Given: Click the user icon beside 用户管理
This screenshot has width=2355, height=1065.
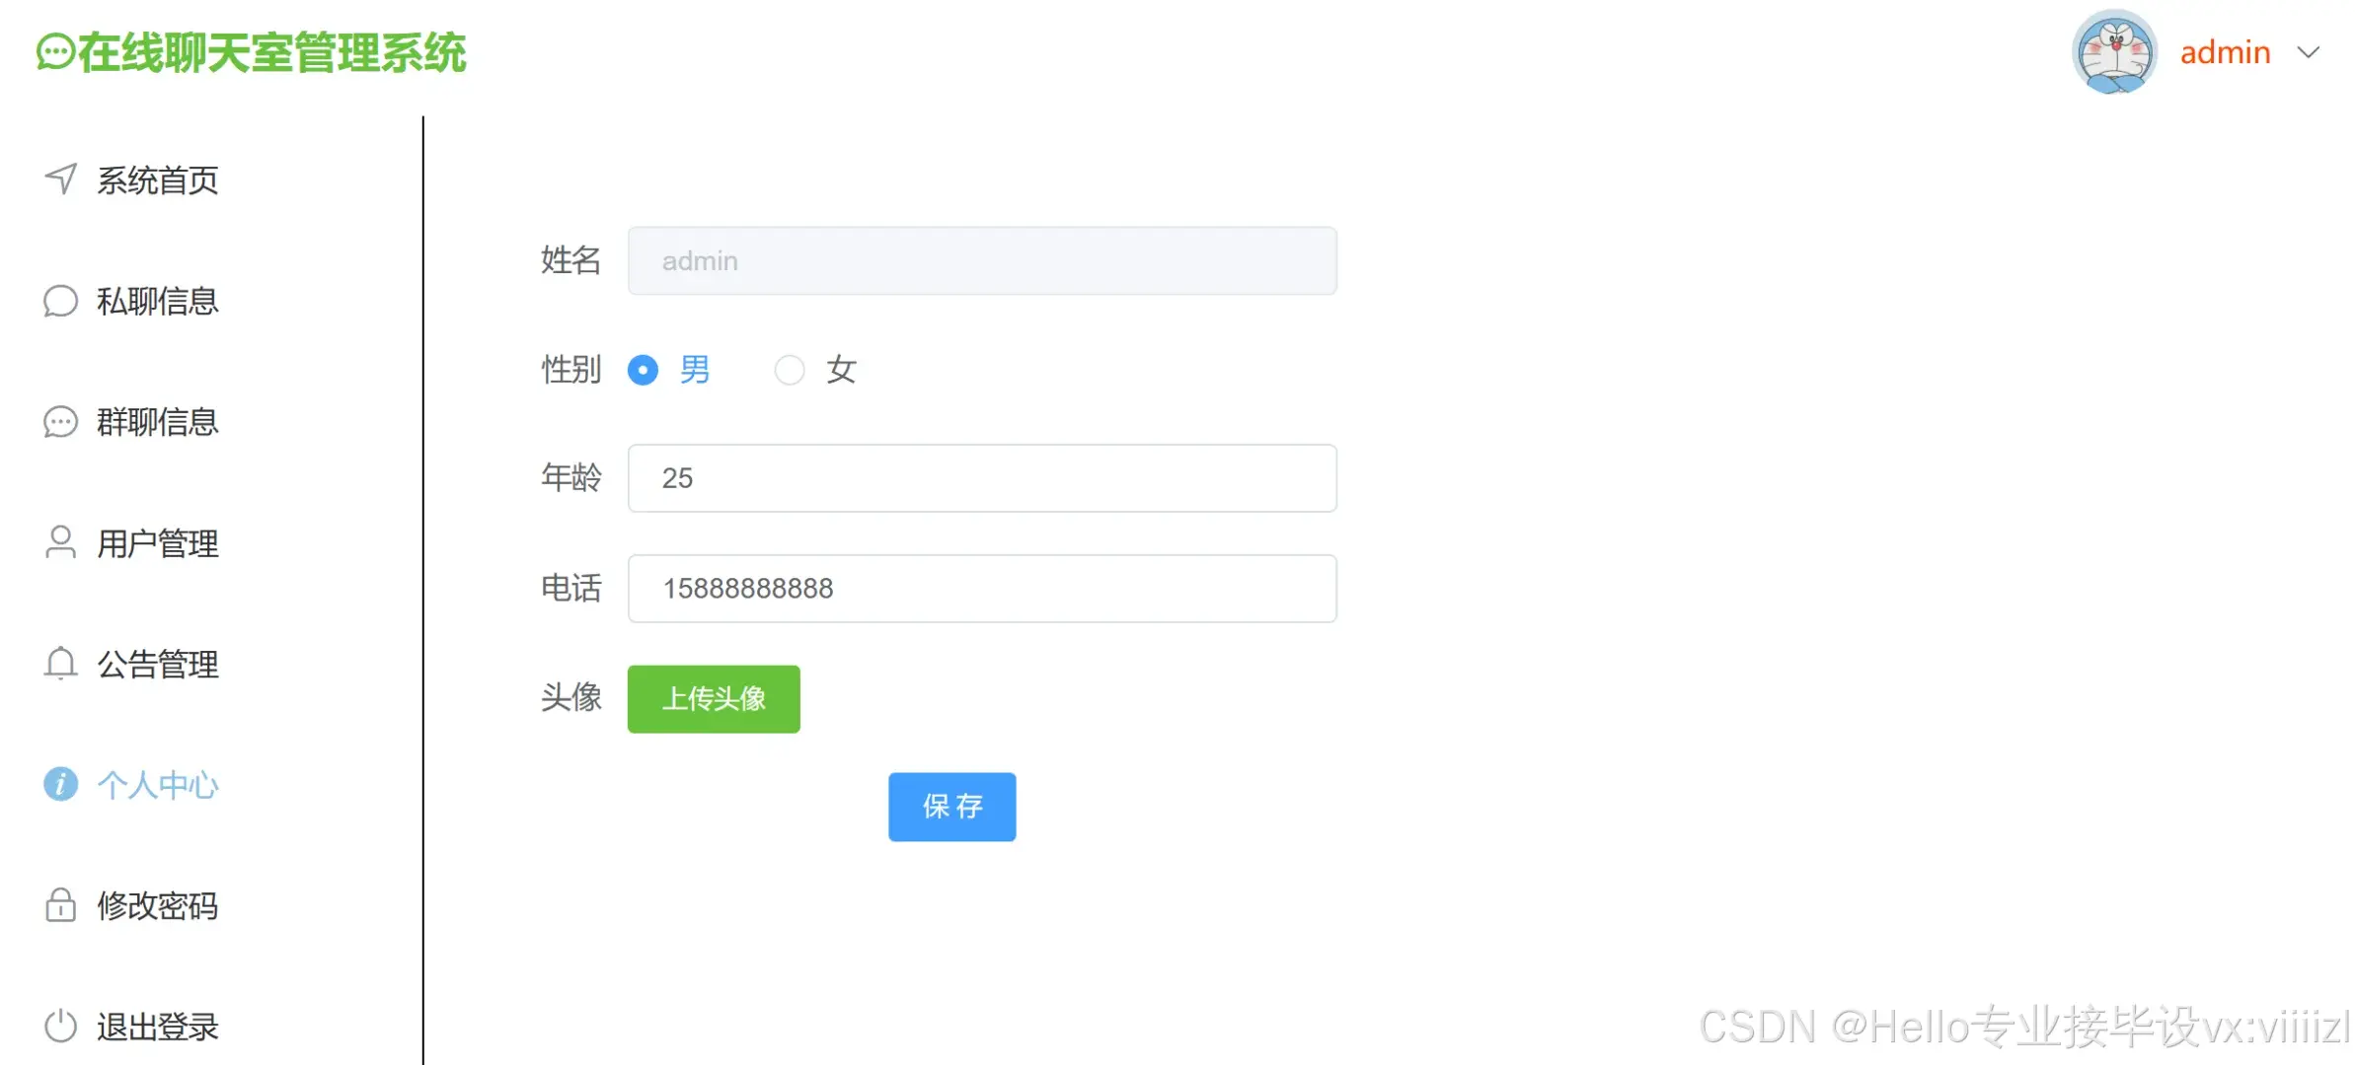Looking at the screenshot, I should coord(60,542).
